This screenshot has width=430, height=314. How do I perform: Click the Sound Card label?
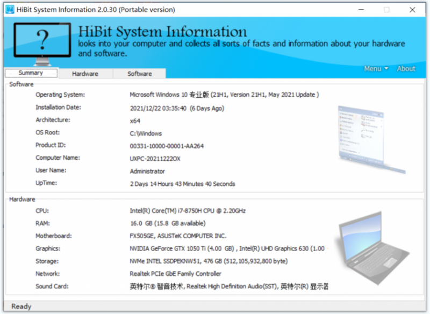tap(52, 287)
